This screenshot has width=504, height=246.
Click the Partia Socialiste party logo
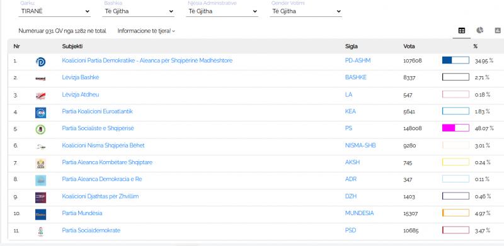tap(40, 130)
